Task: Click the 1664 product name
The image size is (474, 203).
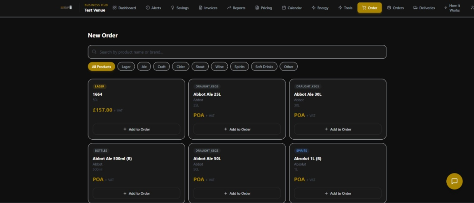Action: pos(97,94)
